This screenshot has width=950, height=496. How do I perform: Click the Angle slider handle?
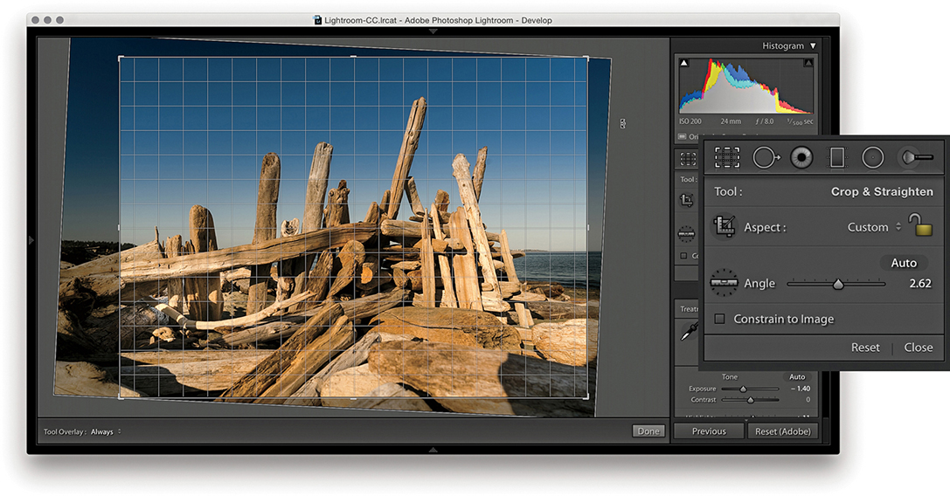pyautogui.click(x=838, y=284)
